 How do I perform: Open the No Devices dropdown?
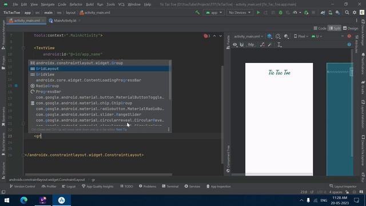click(x=240, y=13)
